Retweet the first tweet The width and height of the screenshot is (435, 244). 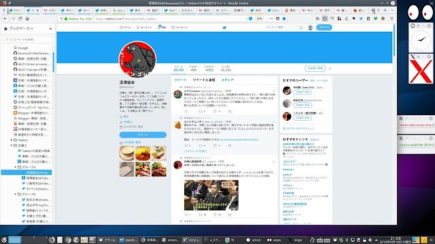click(x=201, y=111)
